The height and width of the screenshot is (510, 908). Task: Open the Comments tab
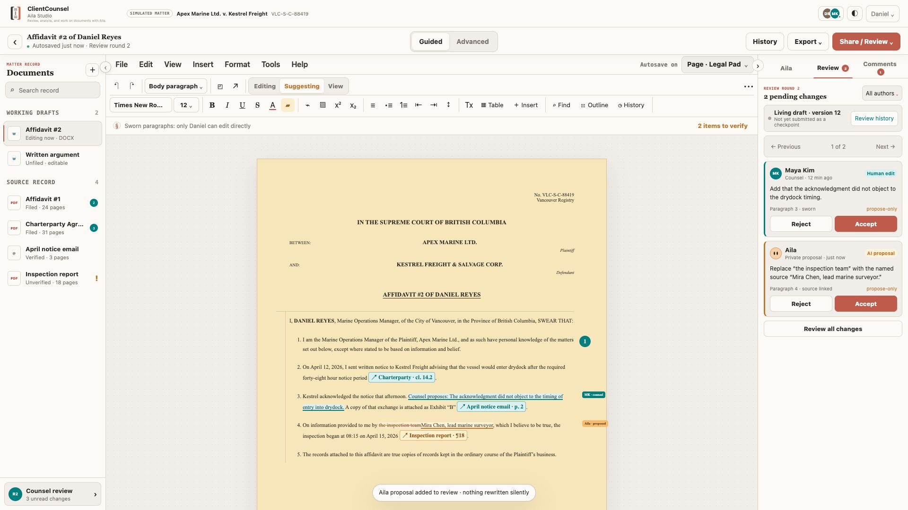pos(880,68)
